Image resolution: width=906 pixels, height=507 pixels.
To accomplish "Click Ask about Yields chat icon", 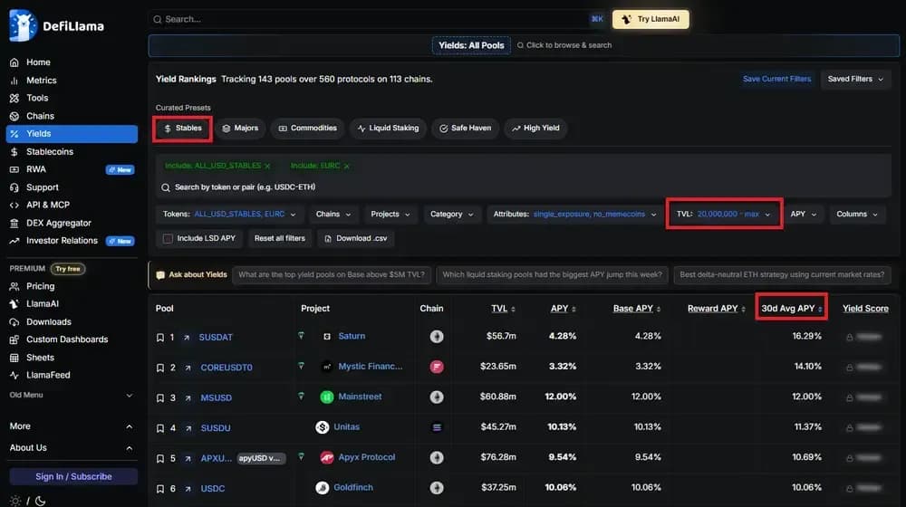I will pyautogui.click(x=160, y=275).
